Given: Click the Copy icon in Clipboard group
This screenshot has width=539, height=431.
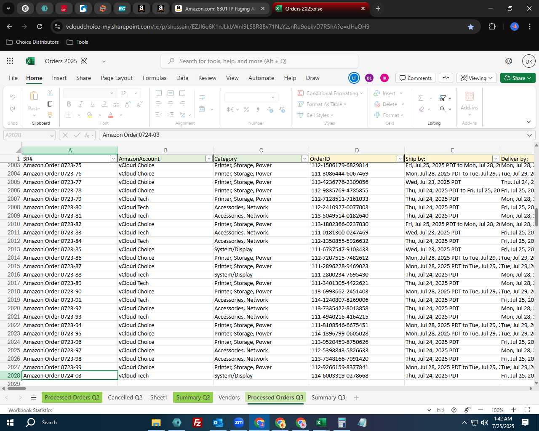Looking at the screenshot, I should pos(50,104).
